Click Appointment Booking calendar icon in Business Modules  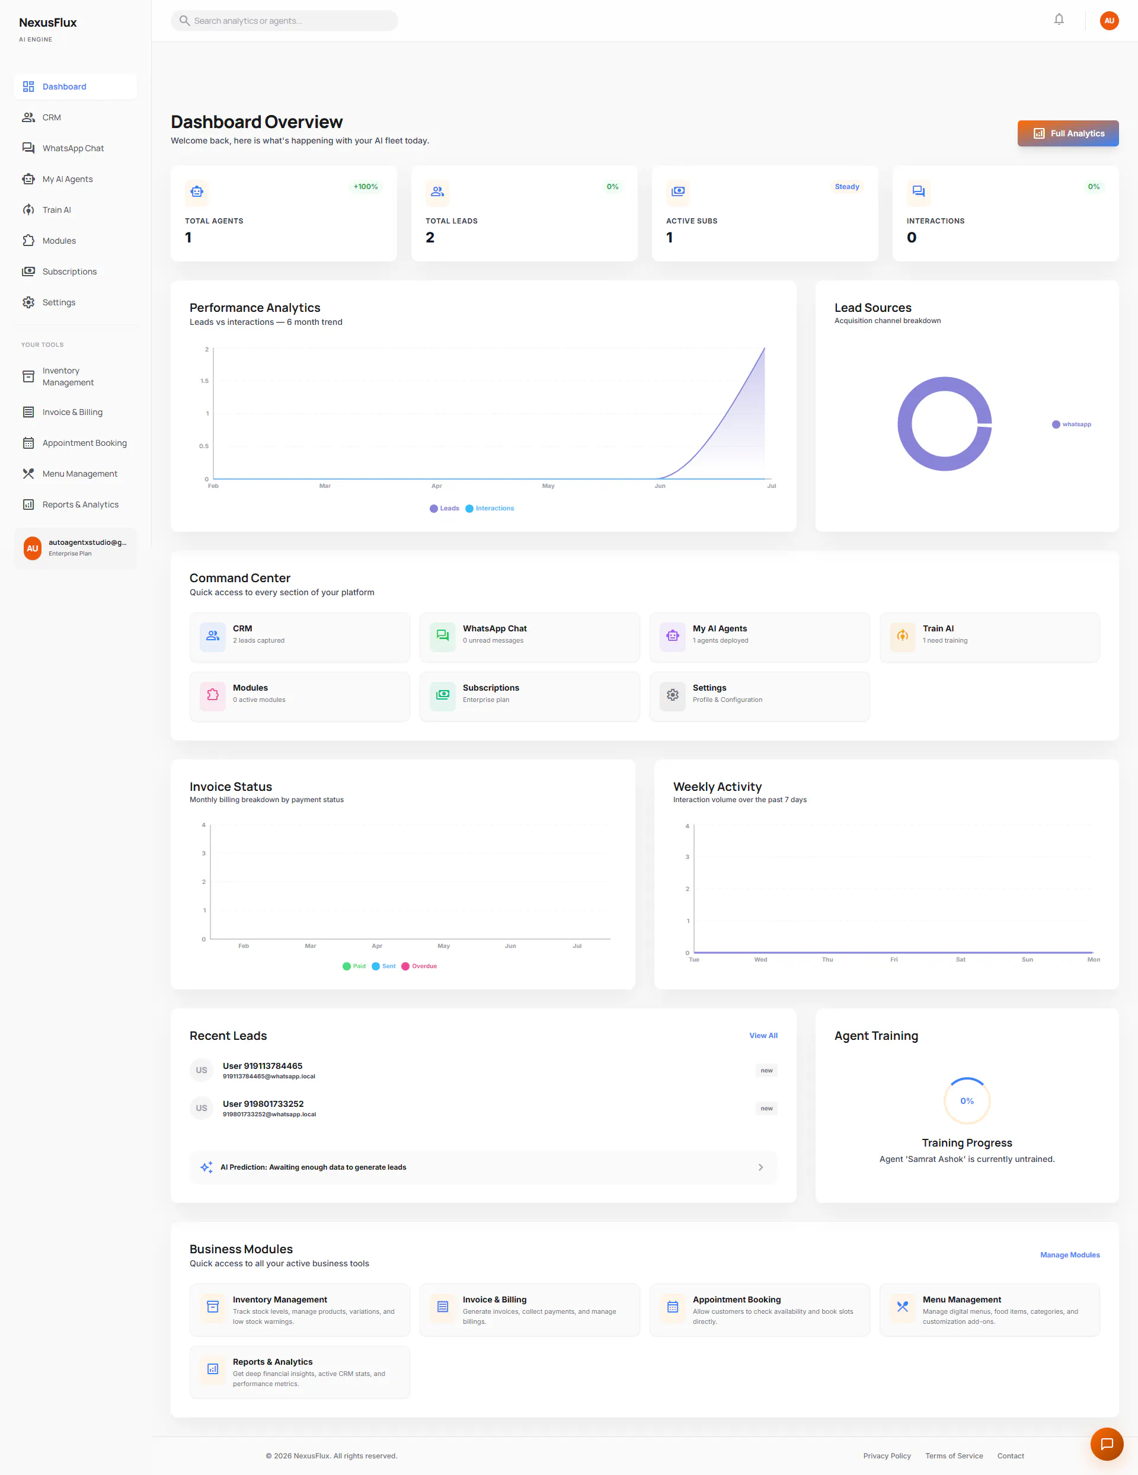point(673,1307)
